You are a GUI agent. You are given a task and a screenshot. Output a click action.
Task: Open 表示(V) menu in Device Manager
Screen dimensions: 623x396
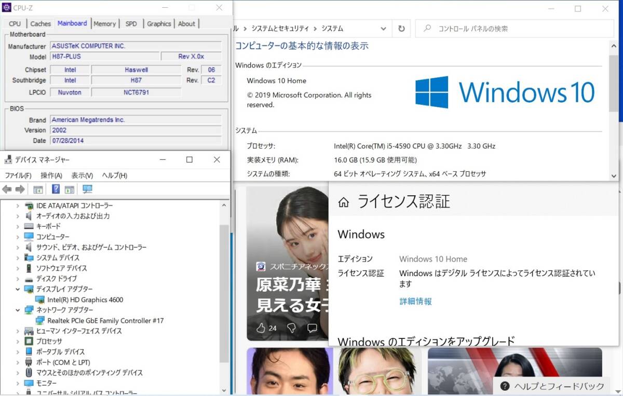pos(82,175)
